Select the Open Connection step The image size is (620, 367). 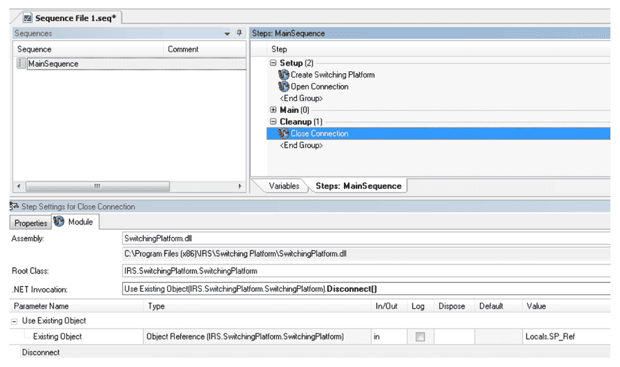[x=319, y=87]
